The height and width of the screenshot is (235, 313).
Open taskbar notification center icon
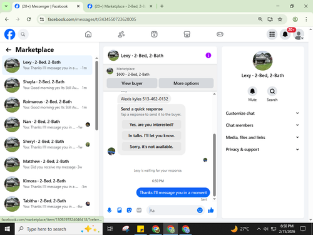pos(303,229)
